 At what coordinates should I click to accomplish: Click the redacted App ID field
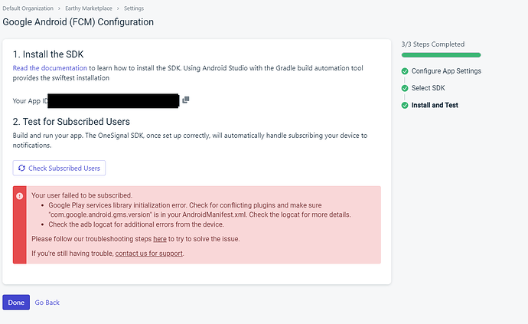click(x=113, y=101)
